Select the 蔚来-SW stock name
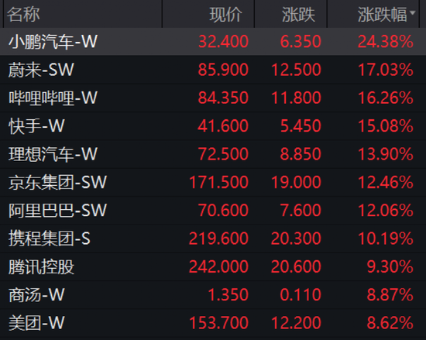Viewport: 426px width, 340px height. click(x=41, y=70)
